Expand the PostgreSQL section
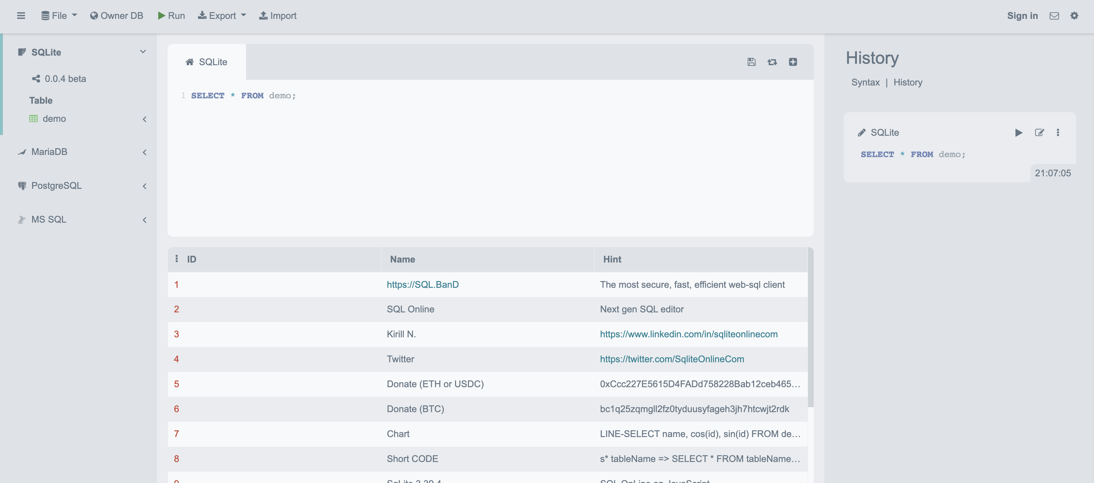Screen dimensions: 1094x483 point(144,186)
